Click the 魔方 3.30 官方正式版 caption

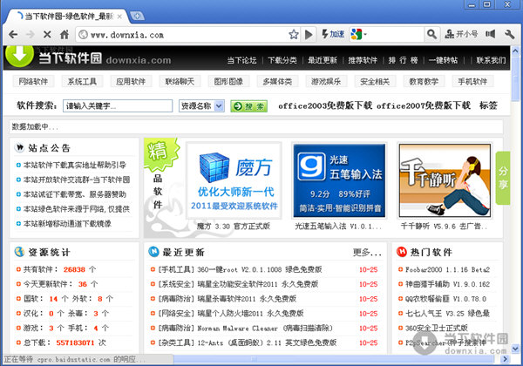click(x=233, y=227)
